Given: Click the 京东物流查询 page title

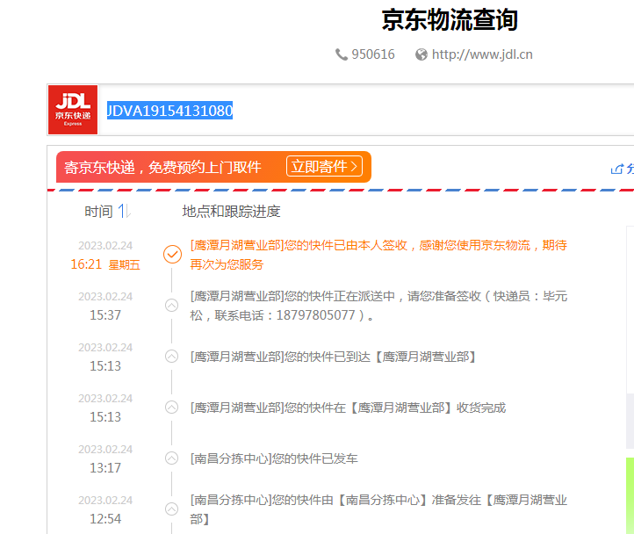Looking at the screenshot, I should tap(450, 19).
